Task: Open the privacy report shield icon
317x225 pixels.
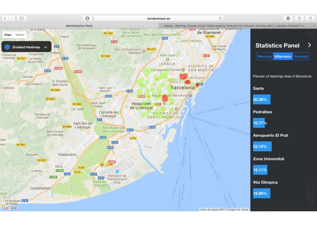Action: [x=87, y=18]
